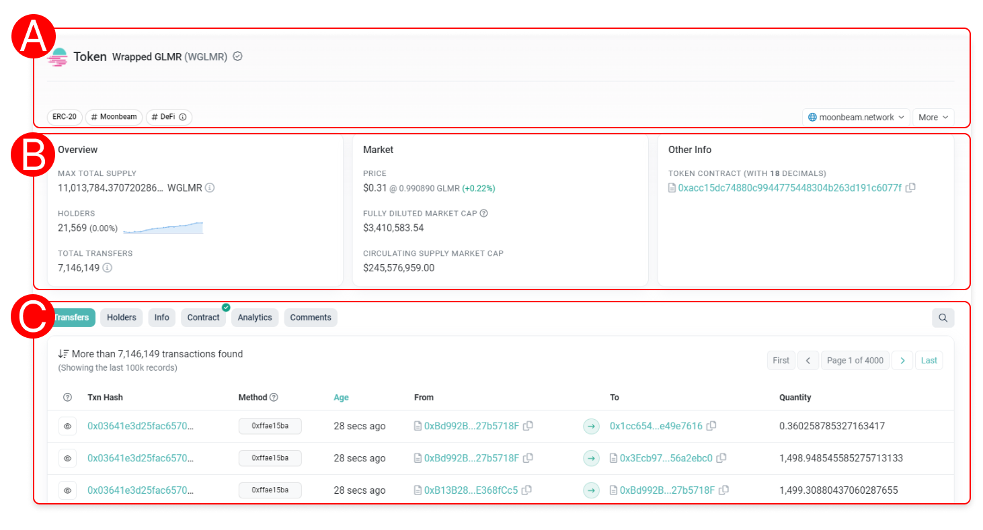Image resolution: width=983 pixels, height=530 pixels.
Task: Click the info icon next to Max Total Supply
Action: coord(210,188)
